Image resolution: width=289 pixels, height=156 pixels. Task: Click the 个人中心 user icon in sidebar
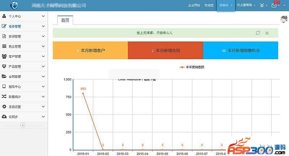coord(4,16)
